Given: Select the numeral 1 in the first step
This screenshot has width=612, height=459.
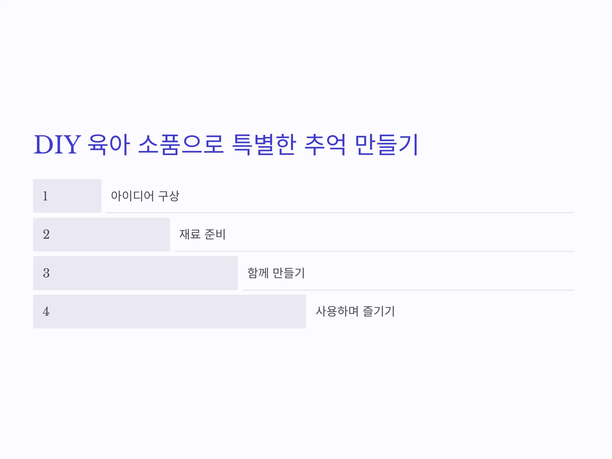Looking at the screenshot, I should pos(45,196).
